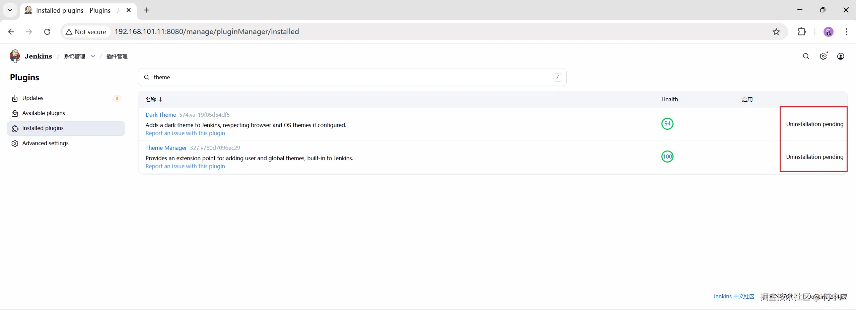Open the Chrome profile avatar
Screen dimensions: 856x310
click(x=829, y=32)
